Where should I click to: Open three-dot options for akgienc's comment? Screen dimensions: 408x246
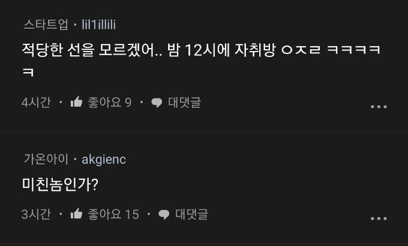379,218
